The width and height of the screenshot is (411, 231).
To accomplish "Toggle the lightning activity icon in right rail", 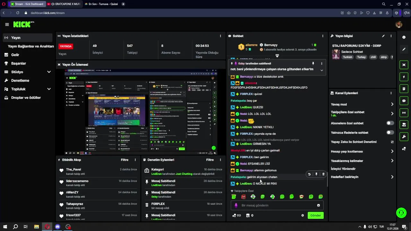I will click(x=404, y=77).
